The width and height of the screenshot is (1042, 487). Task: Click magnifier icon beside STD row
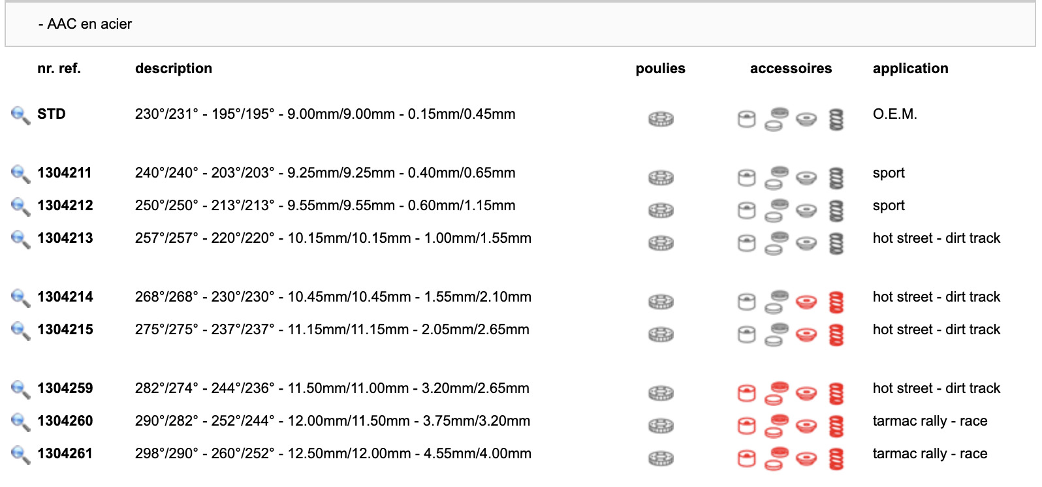pyautogui.click(x=20, y=115)
